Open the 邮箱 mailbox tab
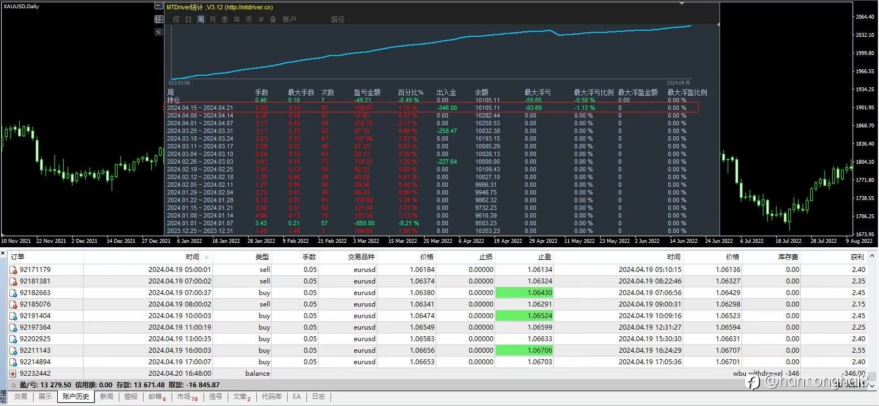Screen dimensions: 879x406 [157, 397]
